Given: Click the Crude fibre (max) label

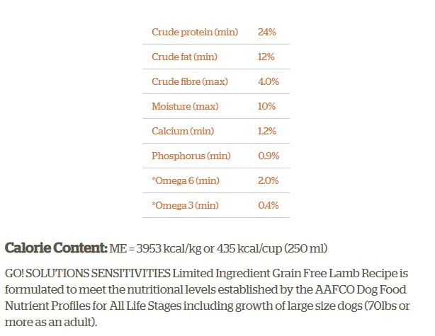Looking at the screenshot, I should click(x=189, y=81).
